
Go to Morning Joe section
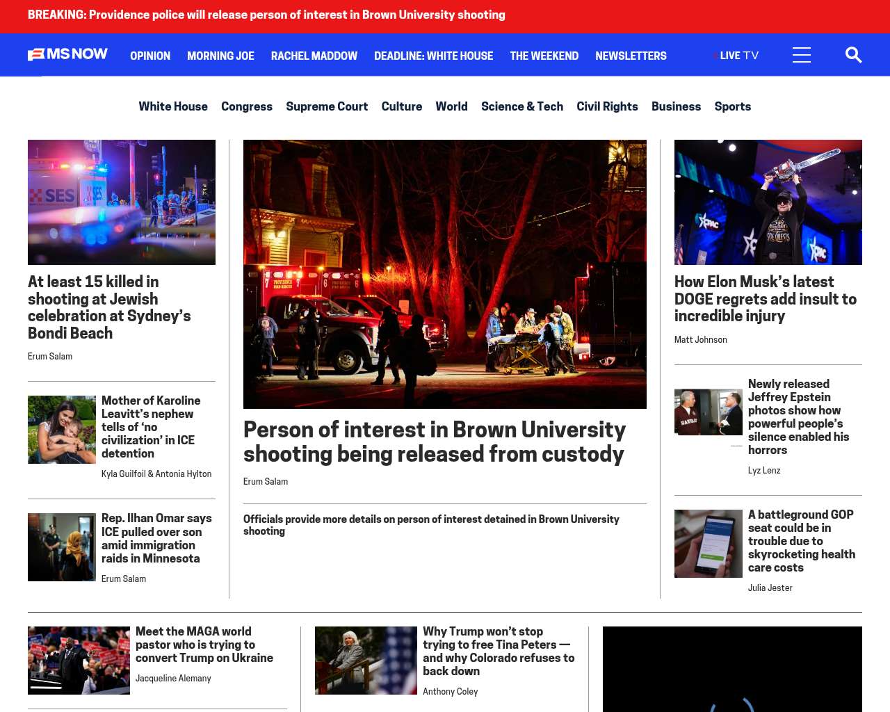(220, 56)
